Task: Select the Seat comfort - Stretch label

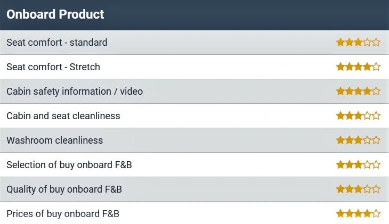Action: (x=53, y=67)
